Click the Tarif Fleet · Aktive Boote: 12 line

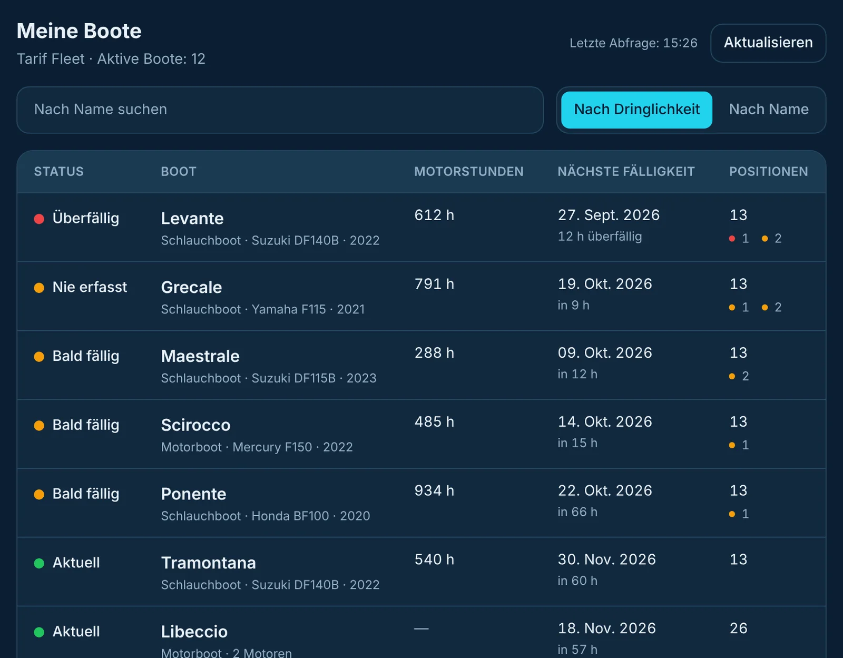click(x=111, y=59)
